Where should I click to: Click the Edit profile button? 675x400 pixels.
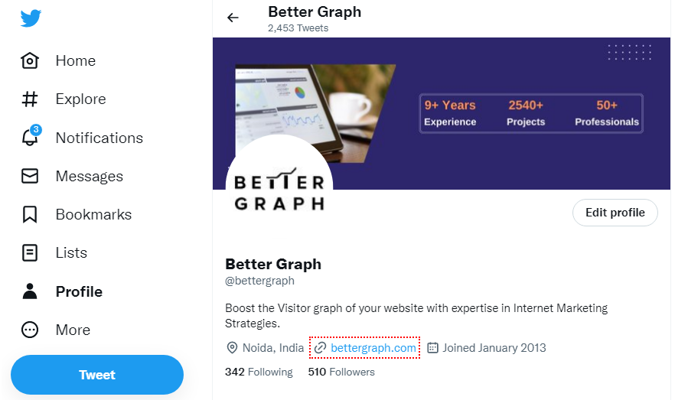pos(615,213)
